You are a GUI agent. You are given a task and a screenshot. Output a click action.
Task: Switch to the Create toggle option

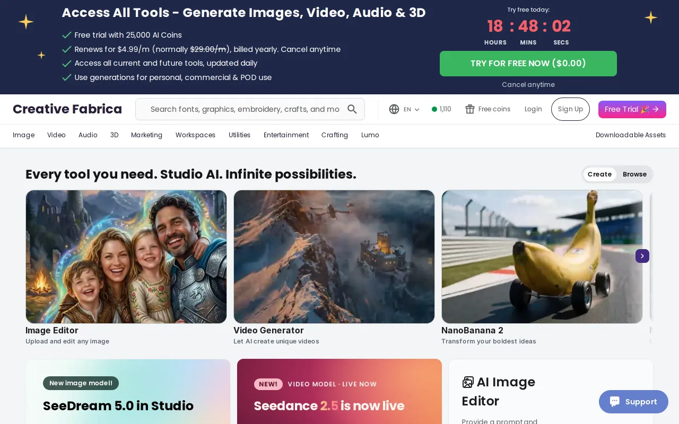(x=599, y=174)
